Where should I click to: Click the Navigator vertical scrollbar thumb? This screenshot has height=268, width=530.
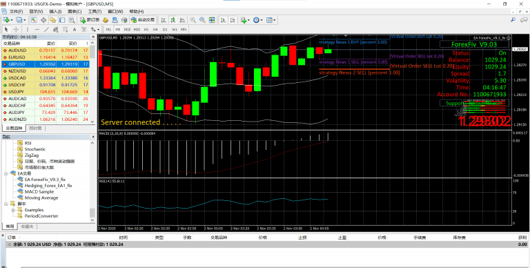pos(92,213)
